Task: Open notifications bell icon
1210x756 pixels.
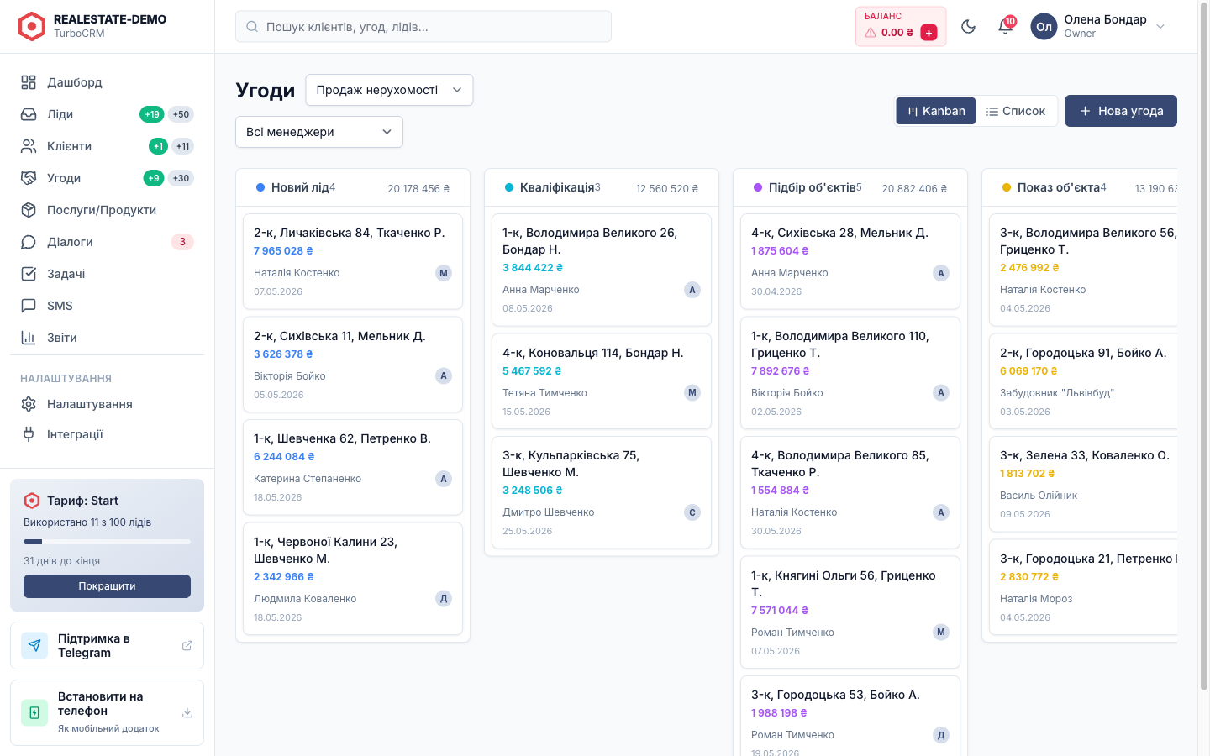Action: [x=1005, y=27]
